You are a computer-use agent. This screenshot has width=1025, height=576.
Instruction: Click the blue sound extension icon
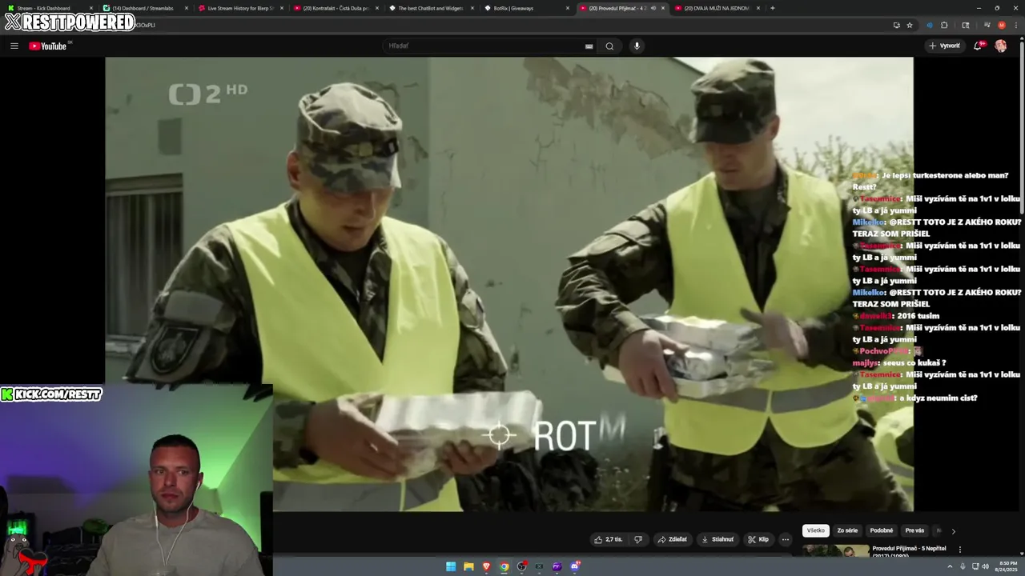click(930, 25)
